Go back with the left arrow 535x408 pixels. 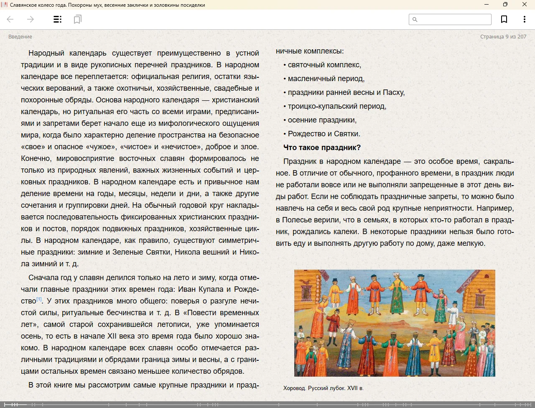tap(10, 19)
